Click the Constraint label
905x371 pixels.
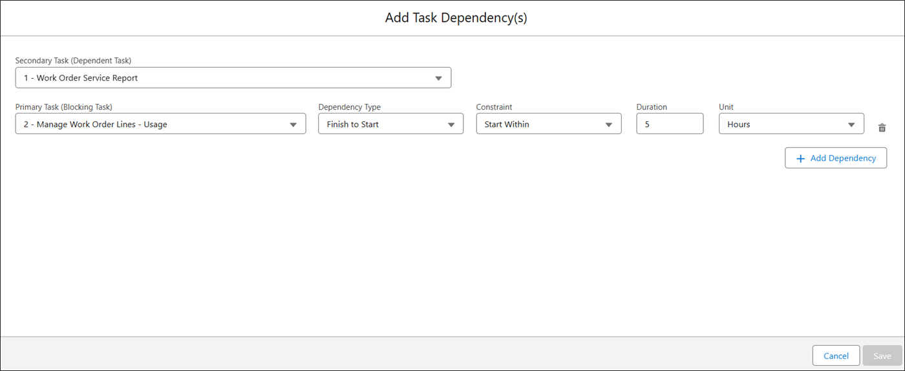[x=494, y=107]
